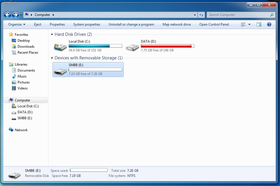Image resolution: width=280 pixels, height=186 pixels.
Task: Open the Videos library
Action: [x=22, y=88]
